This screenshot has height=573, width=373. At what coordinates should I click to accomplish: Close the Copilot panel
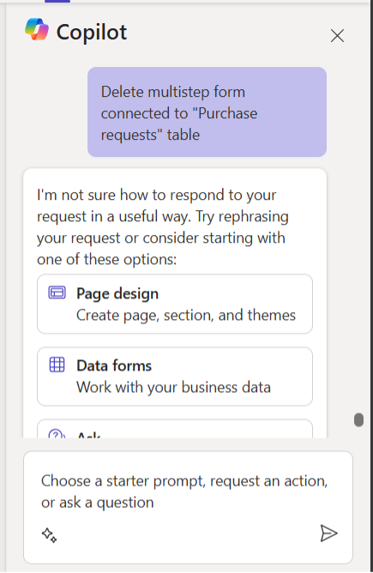click(x=337, y=36)
